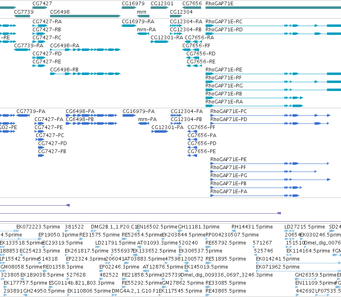Select protein CG7427-PD
The width and height of the screenshot is (341, 297).
point(41,147)
